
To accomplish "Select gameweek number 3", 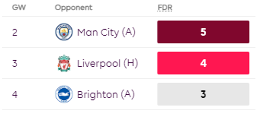I will pos(15,63).
